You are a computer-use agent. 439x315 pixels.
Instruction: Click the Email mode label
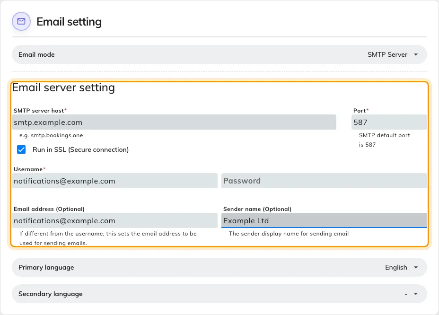[x=36, y=54]
